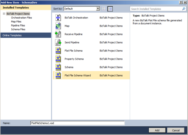This screenshot has height=135, width=188.
Task: Select Map Files category
Action: 16,21
